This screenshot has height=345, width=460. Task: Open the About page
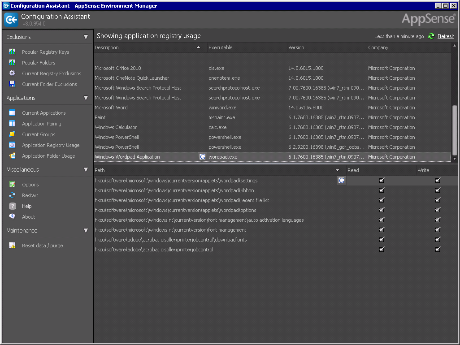tap(28, 217)
